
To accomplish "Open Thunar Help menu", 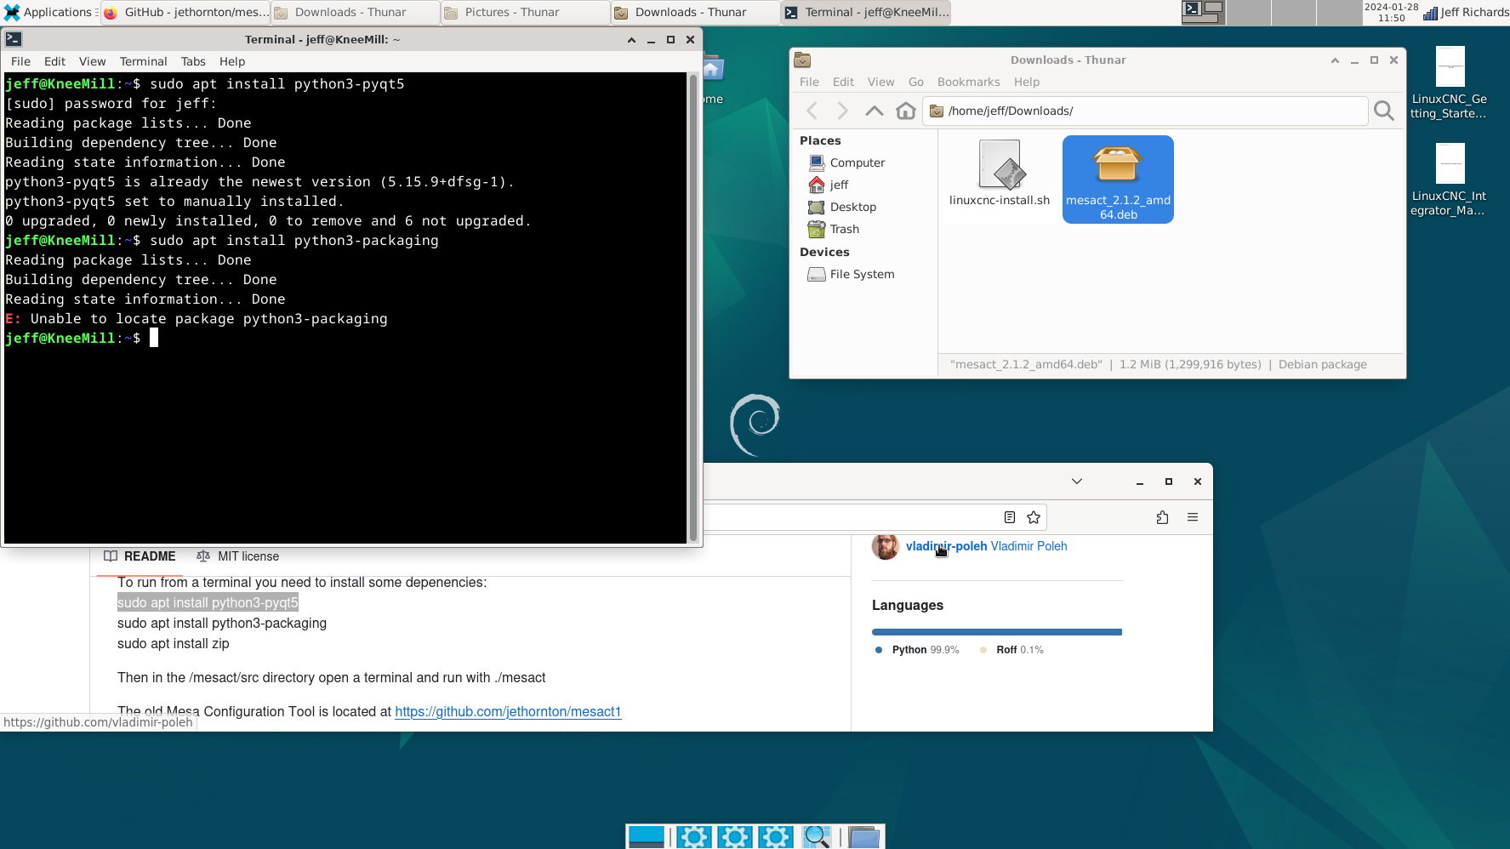I will [1026, 82].
